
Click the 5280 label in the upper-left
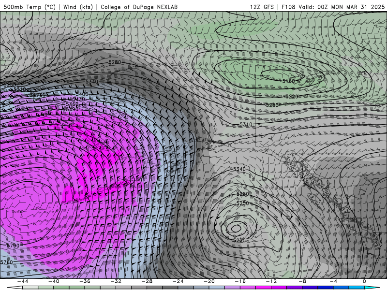[115, 62]
